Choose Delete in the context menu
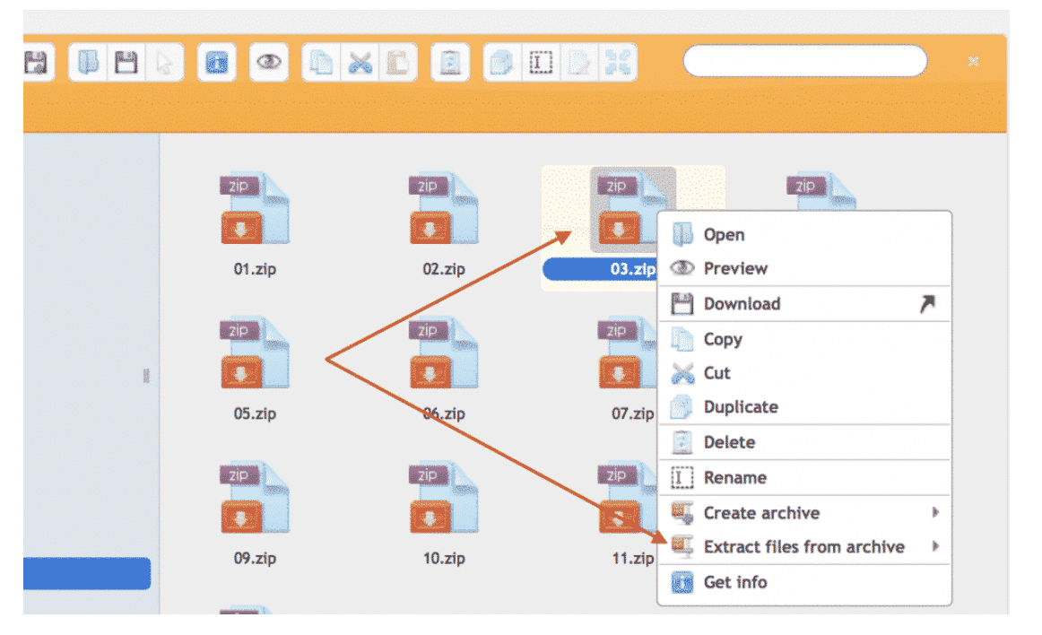 [x=804, y=442]
